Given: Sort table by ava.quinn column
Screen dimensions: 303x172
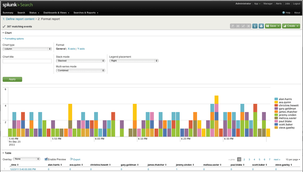Looking at the screenshot, I should pyautogui.click(x=82, y=165).
